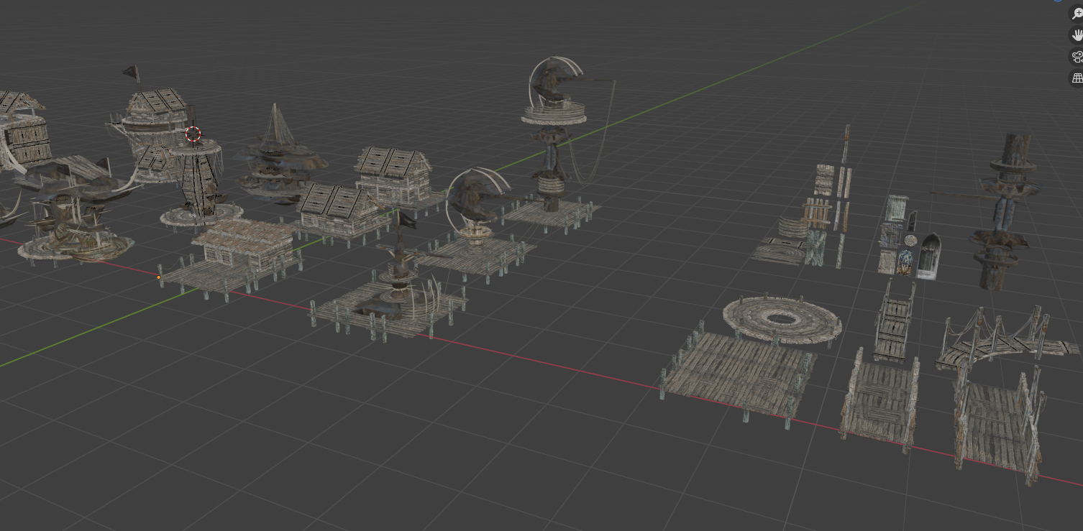Click the Zoom view magnifier icon
1083x531 pixels.
[1077, 14]
